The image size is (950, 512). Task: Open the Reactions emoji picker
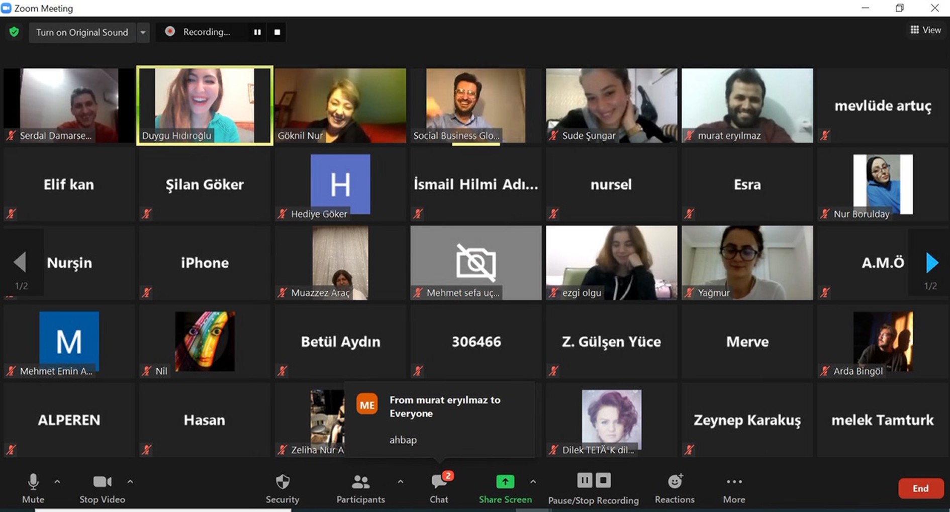click(675, 488)
